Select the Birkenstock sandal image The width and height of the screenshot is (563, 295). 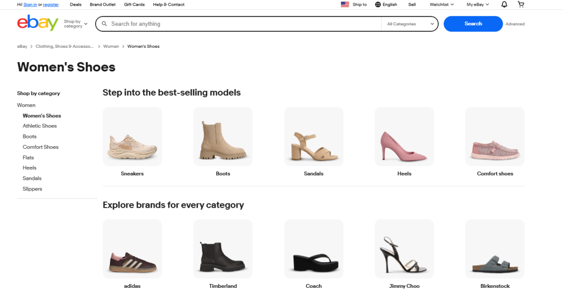coord(494,249)
